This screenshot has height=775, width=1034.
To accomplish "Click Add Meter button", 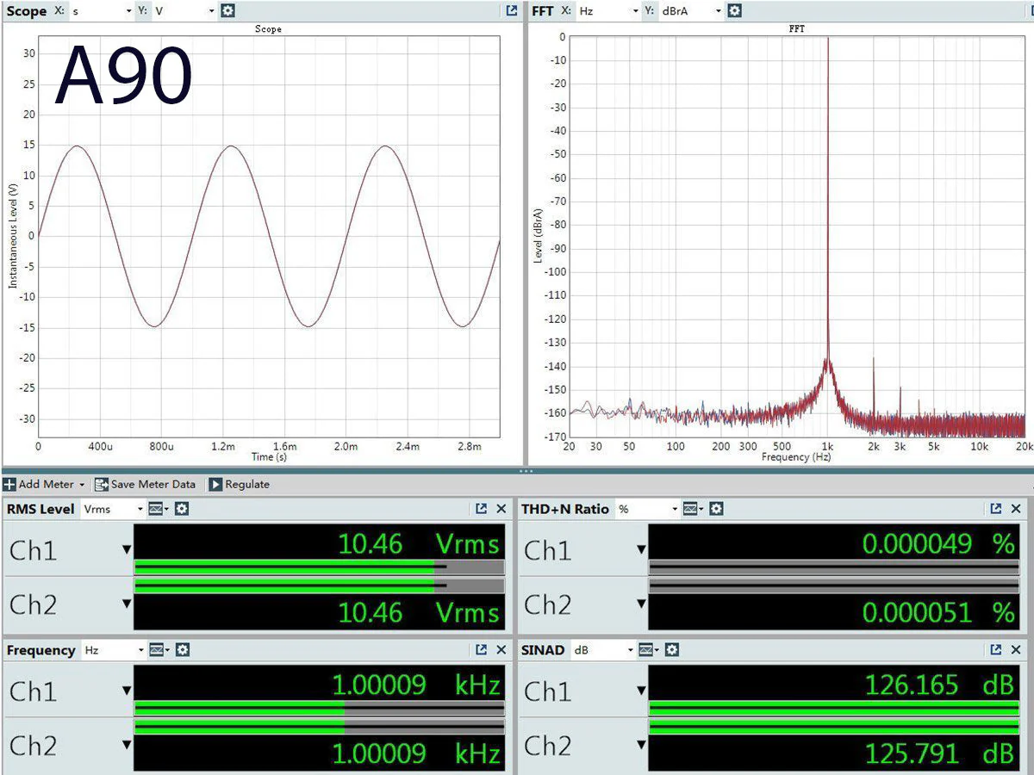I will pos(44,485).
